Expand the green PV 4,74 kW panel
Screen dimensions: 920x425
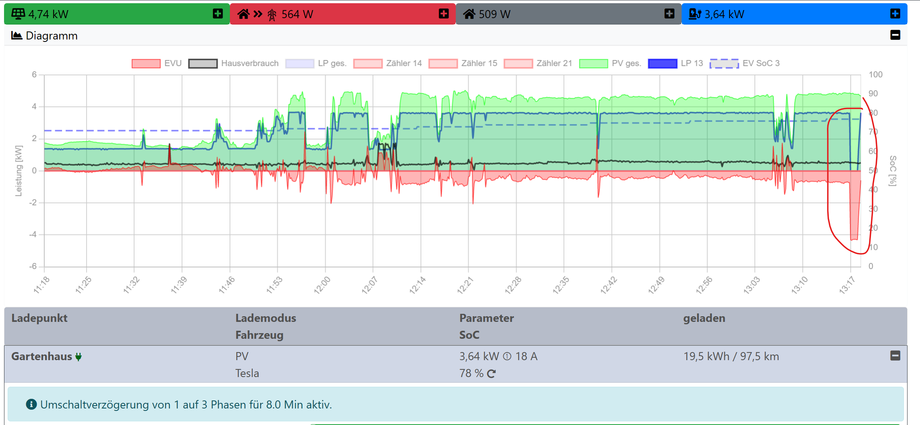tap(218, 14)
